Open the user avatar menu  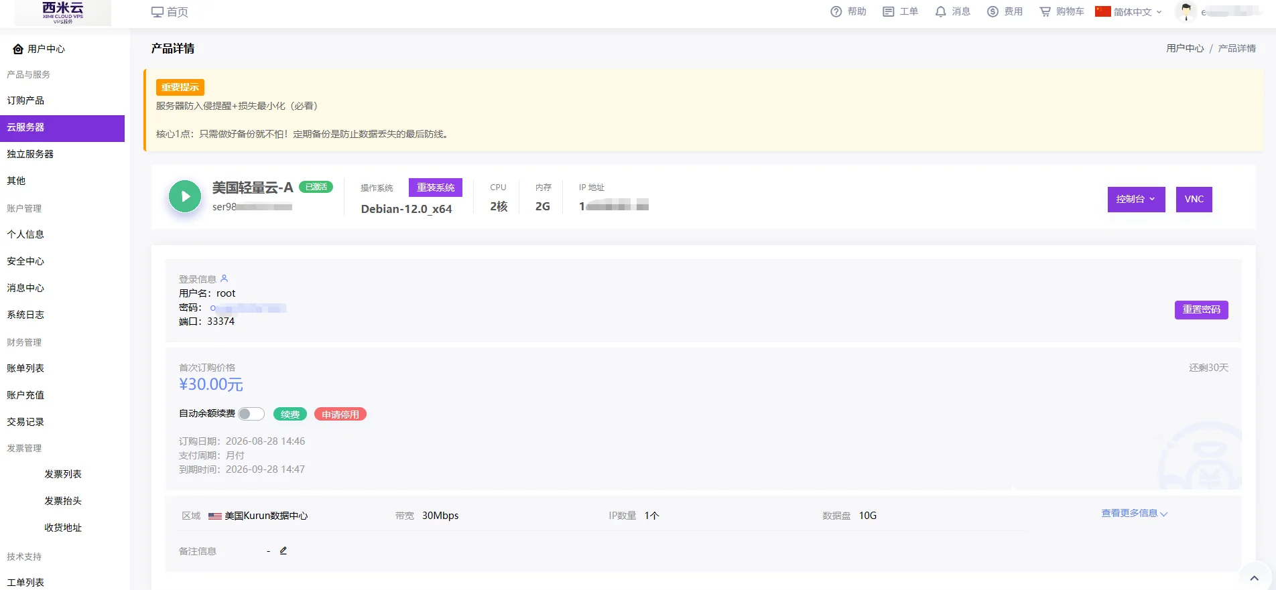click(1186, 11)
